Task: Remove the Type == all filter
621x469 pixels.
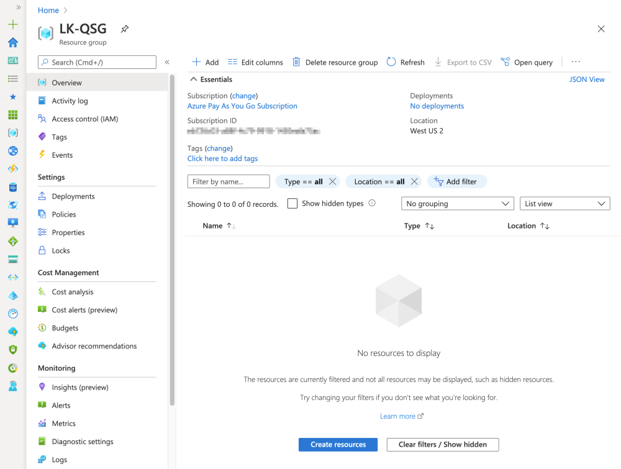Action: [333, 181]
